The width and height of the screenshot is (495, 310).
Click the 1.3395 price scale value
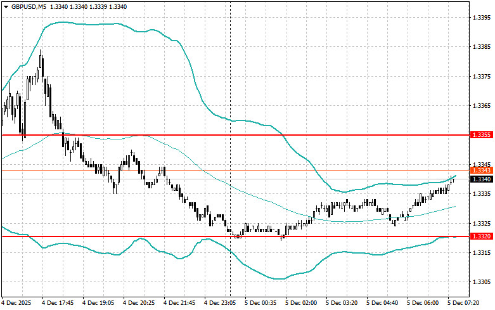coord(482,17)
